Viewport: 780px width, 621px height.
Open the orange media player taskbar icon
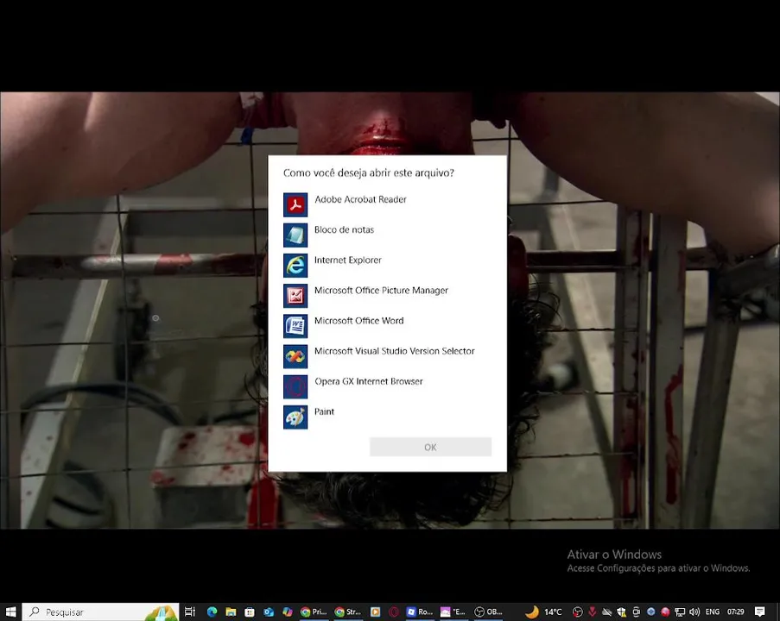tap(375, 612)
